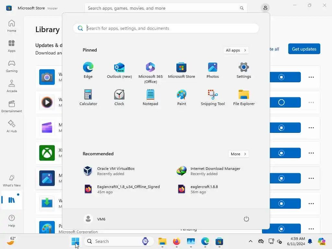Open the pinned Microsoft Store app

coord(182,70)
